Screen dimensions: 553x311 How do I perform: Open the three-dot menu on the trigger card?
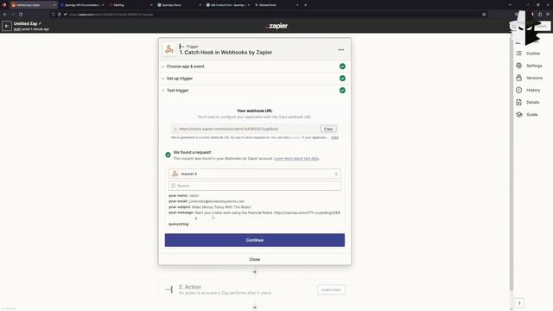point(341,50)
